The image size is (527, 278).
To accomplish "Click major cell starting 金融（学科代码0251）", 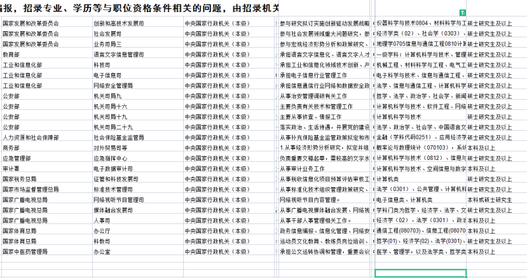I will pyautogui.click(x=421, y=138).
